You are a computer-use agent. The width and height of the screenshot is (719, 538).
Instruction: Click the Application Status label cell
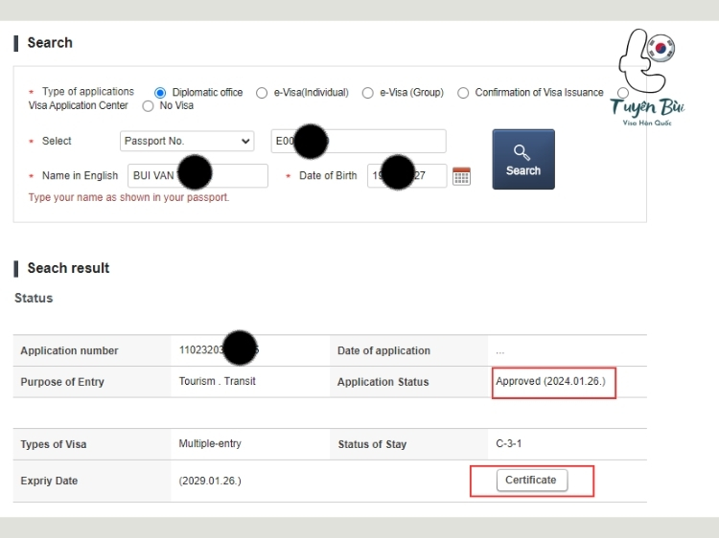click(x=408, y=382)
